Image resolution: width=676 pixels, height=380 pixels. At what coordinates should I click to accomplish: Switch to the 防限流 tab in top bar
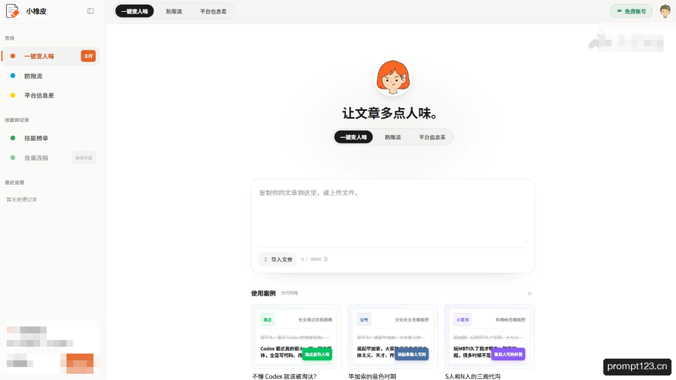coord(174,11)
